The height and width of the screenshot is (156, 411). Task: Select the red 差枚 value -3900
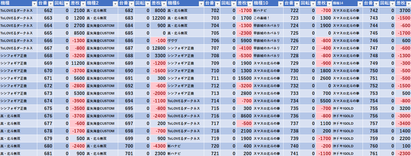(78, 101)
